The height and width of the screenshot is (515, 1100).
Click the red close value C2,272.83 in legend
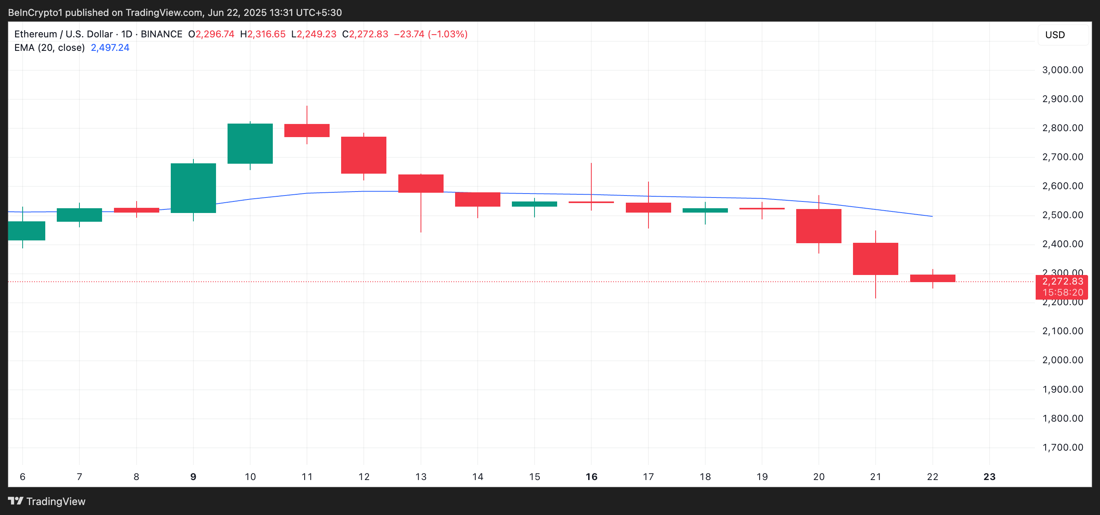point(365,34)
